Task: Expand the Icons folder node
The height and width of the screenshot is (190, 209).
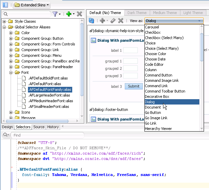Action: click(11, 112)
